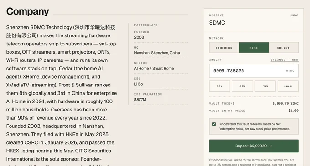310x166 pixels.
Task: Click the CEO Li Bo entry
Action: (139, 84)
